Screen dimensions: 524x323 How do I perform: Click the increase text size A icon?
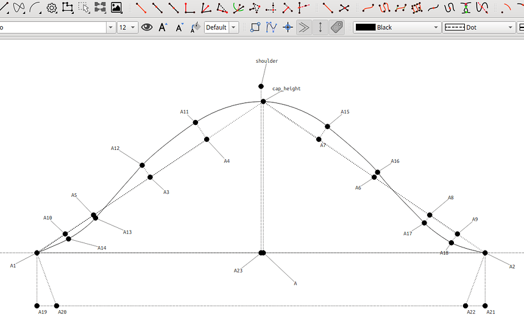coord(163,27)
